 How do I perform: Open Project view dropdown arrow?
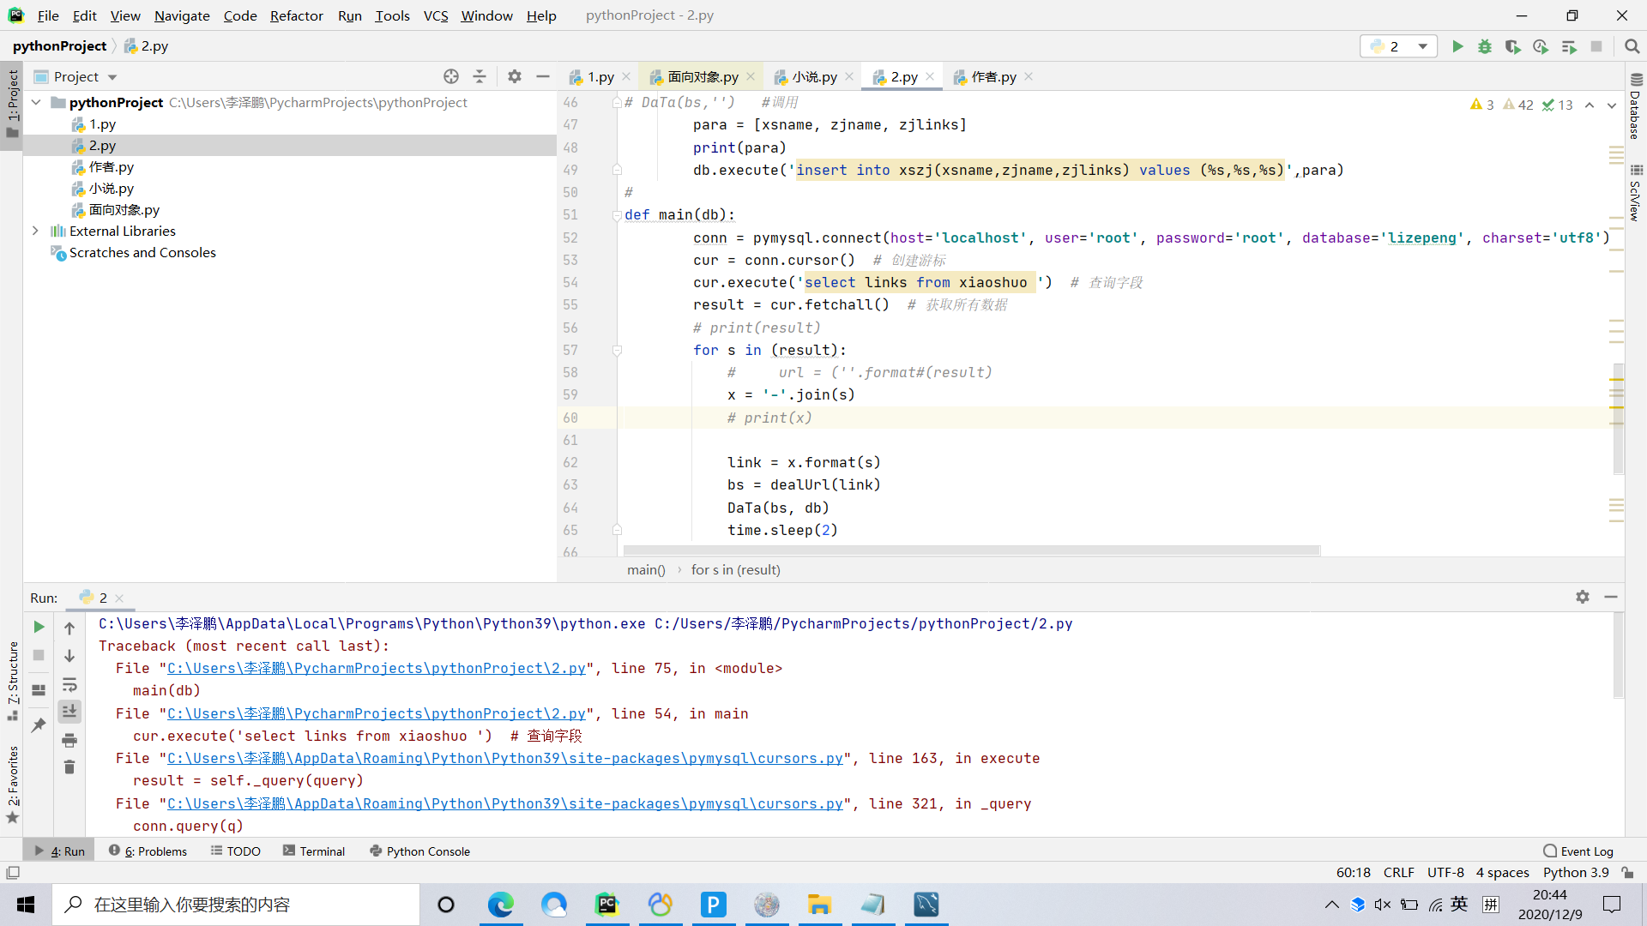pos(112,77)
